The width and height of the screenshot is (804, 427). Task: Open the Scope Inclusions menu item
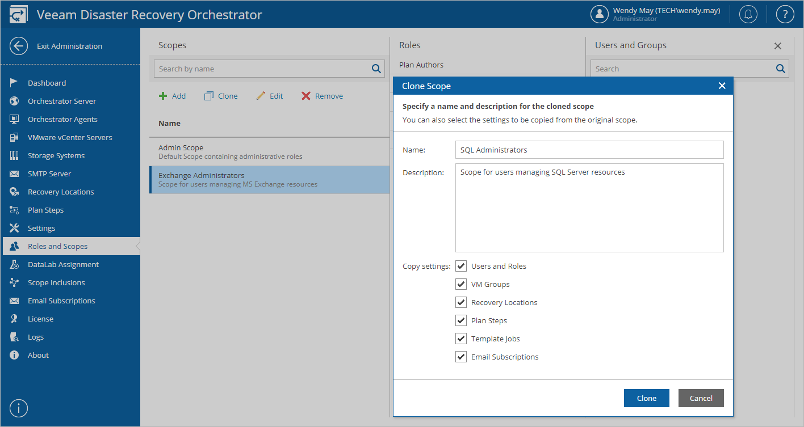[x=70, y=282]
